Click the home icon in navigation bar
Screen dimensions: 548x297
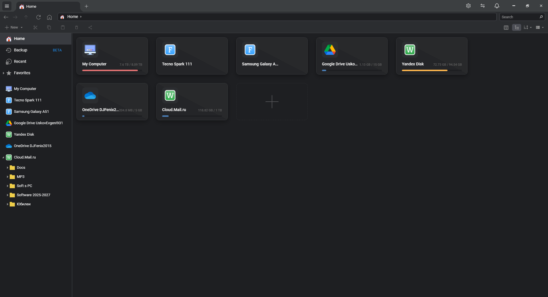click(x=49, y=17)
